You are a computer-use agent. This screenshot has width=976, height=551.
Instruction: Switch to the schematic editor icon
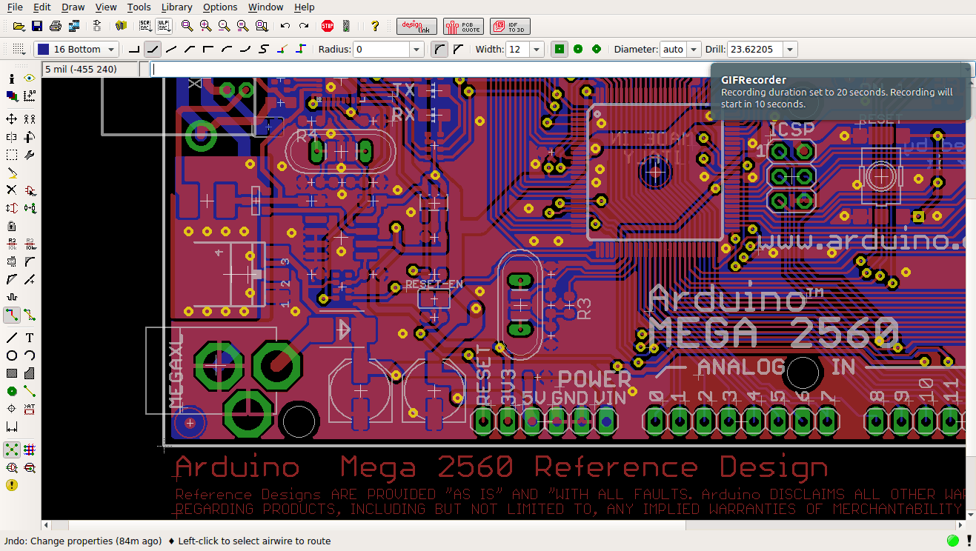pyautogui.click(x=97, y=26)
